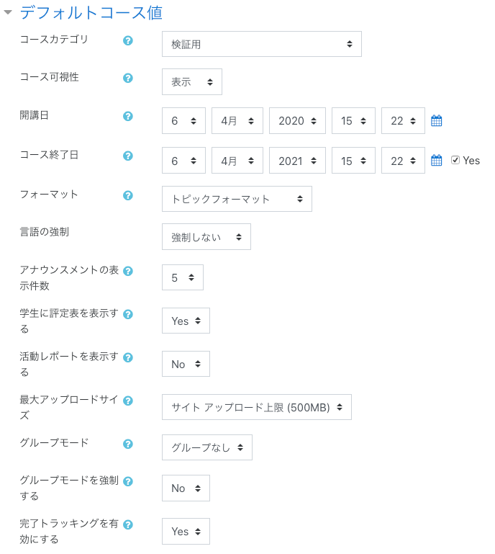Viewport: 495px width, 554px height.
Task: Open calendar picker for コース終了日
Action: point(436,161)
